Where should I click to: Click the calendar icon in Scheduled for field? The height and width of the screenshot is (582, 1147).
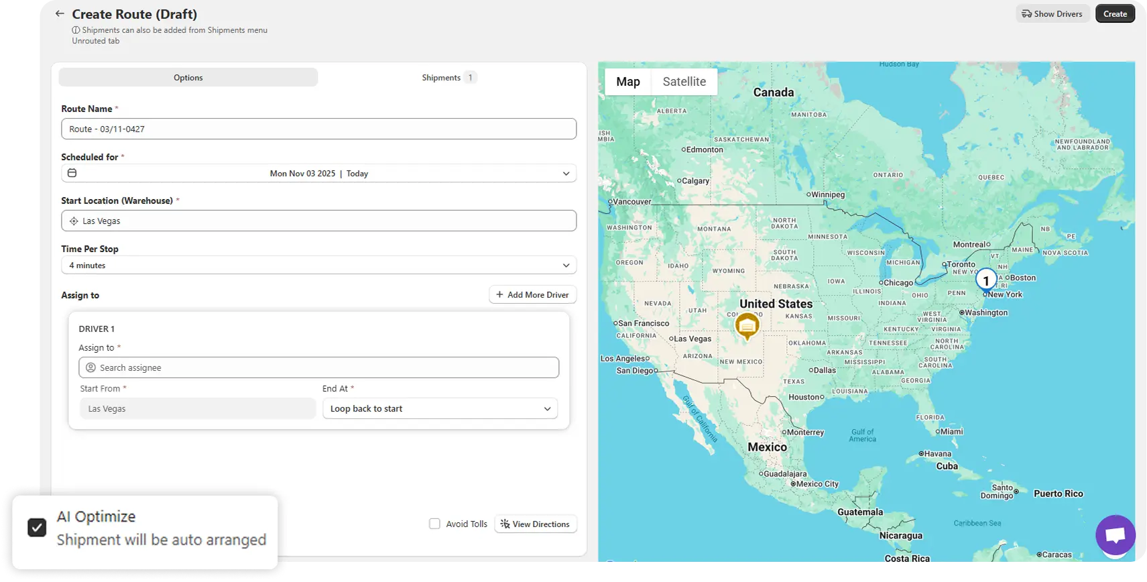tap(72, 173)
